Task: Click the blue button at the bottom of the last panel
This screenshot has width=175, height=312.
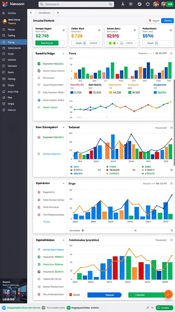Action: coord(105,295)
